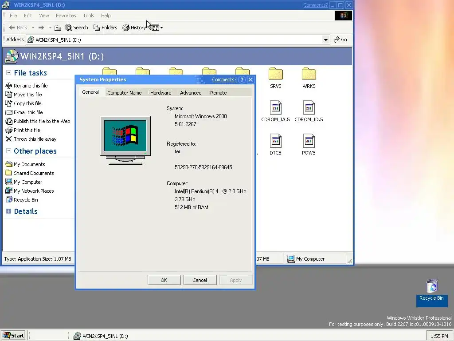Image resolution: width=454 pixels, height=341 pixels.
Task: Toggle the Folders pane
Action: pos(105,28)
